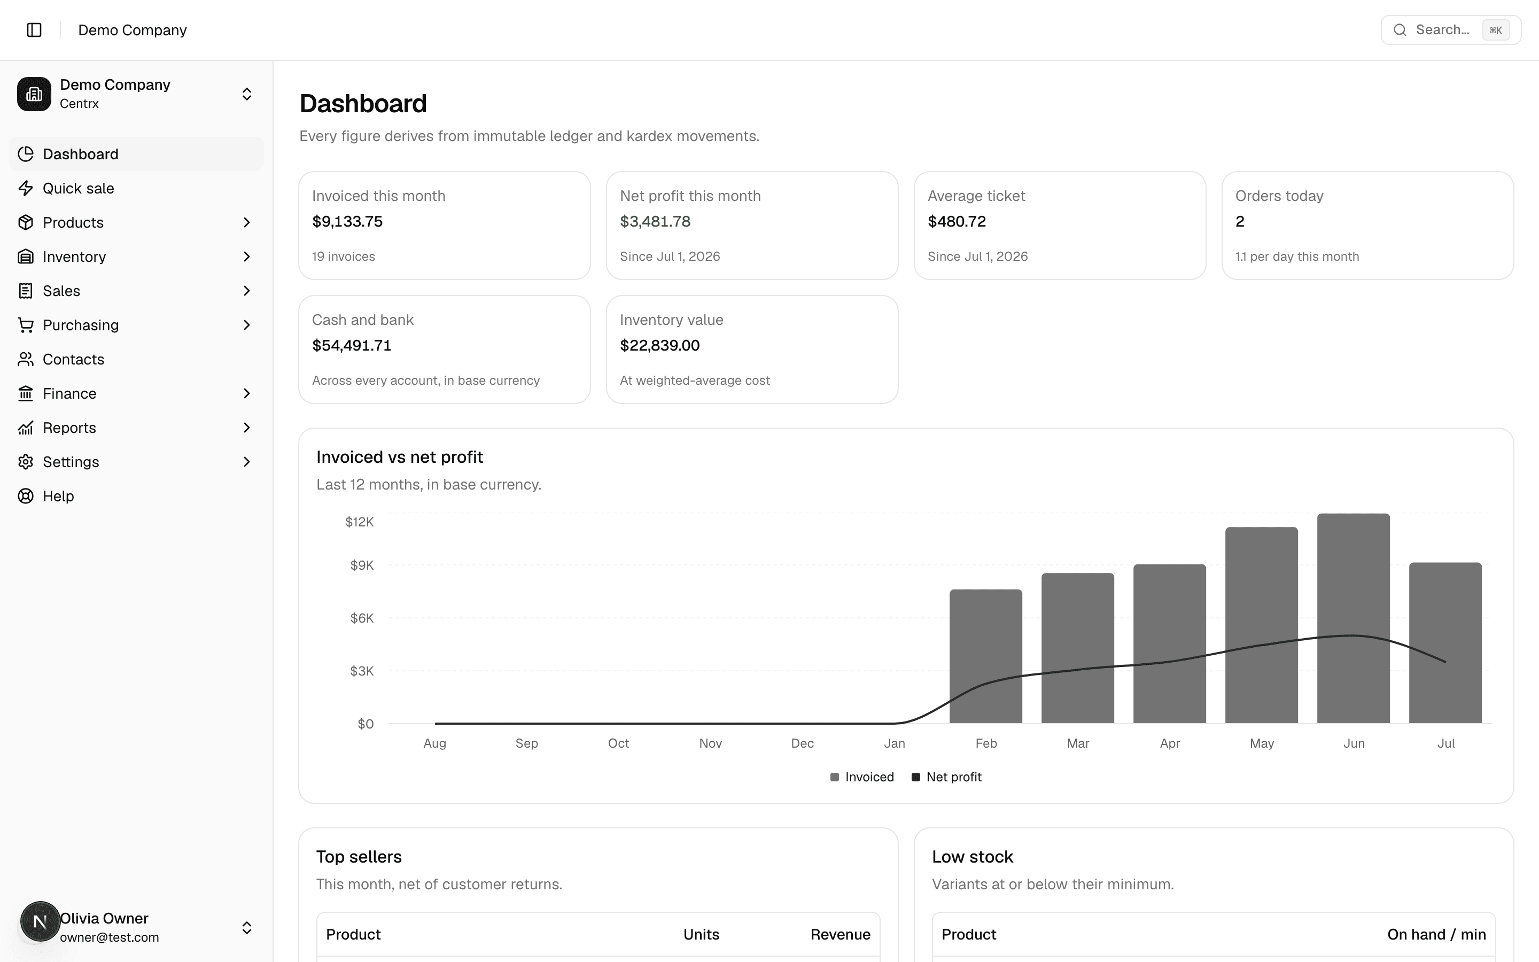Click the ⌘K shortcut badge
Screen dimensions: 1539x962
(1496, 30)
